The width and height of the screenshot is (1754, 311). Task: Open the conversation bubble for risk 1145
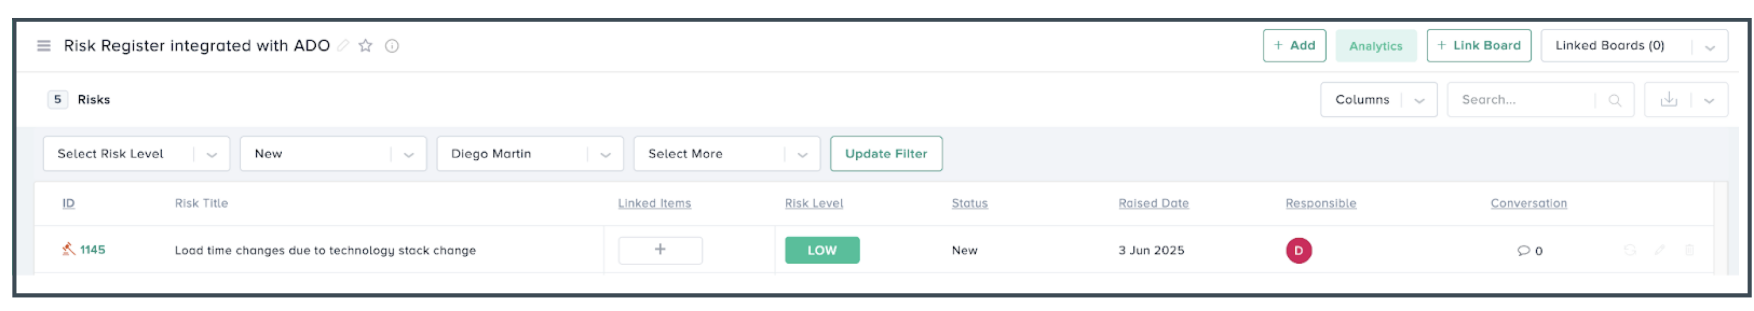pos(1523,251)
